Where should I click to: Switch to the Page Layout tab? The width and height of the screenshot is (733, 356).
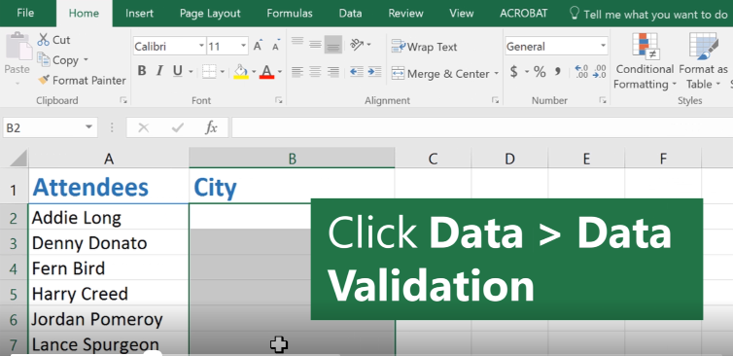(210, 13)
